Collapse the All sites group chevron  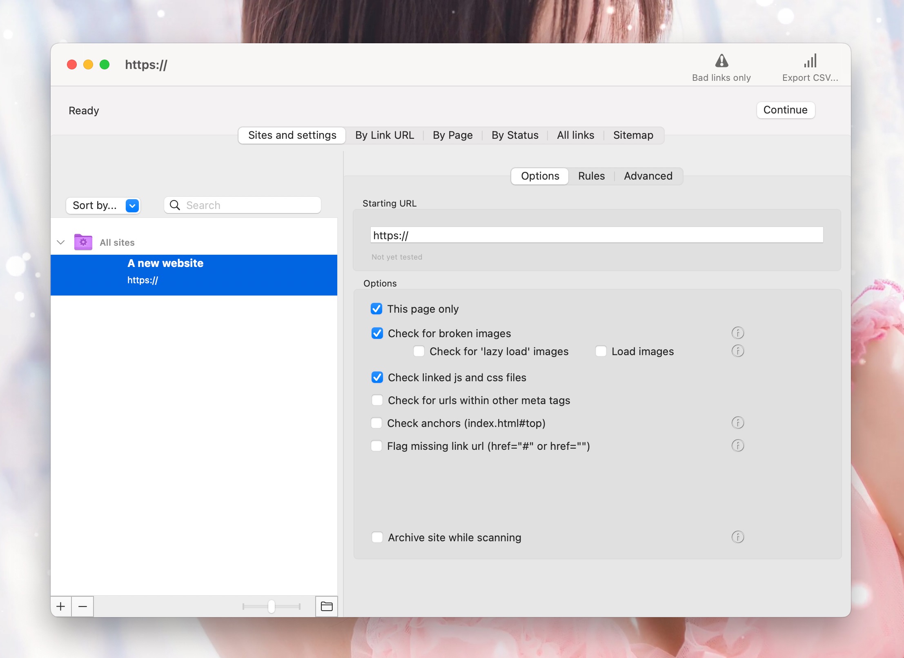point(61,242)
